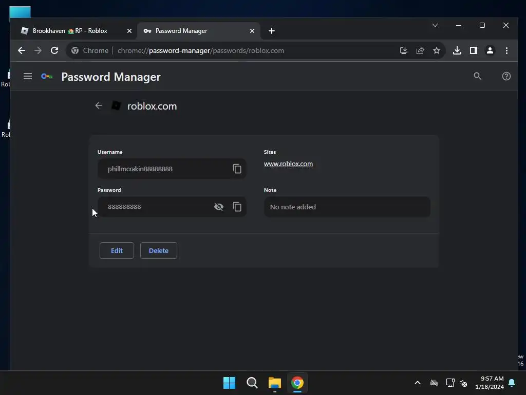Search passwords using magnifier icon

[477, 76]
